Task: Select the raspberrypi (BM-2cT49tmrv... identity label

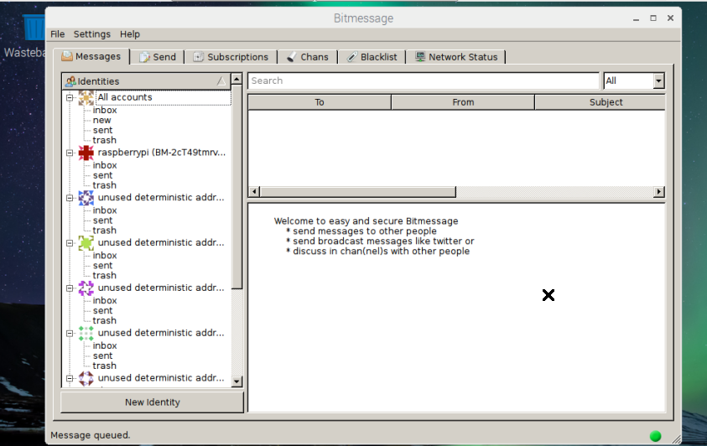Action: tap(161, 153)
